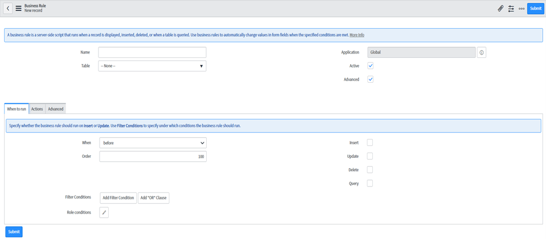
Task: Click the Business Rule header title
Action: 35,6
